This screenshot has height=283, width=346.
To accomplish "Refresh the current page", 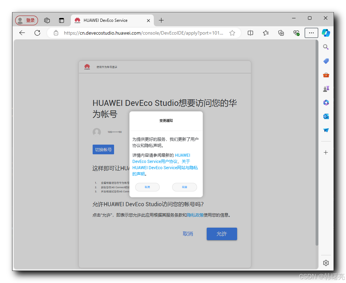I will 37,33.
